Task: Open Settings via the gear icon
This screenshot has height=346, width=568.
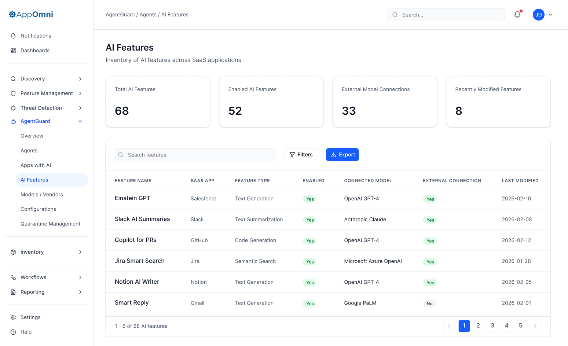Action: 13,317
